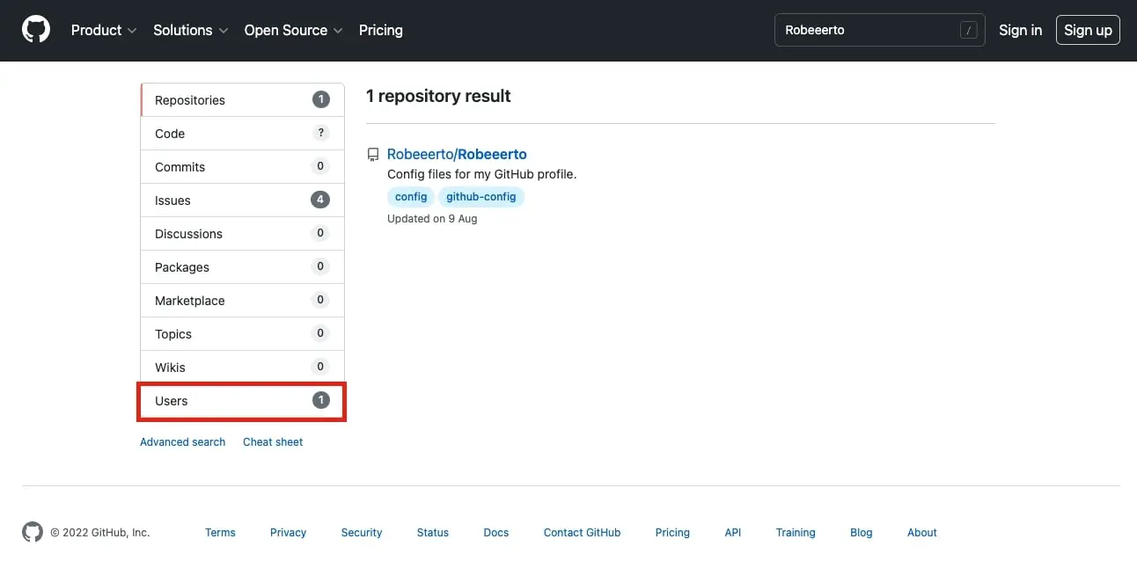Image resolution: width=1137 pixels, height=568 pixels.
Task: Click the GitHub logo in the header
Action: point(36,30)
